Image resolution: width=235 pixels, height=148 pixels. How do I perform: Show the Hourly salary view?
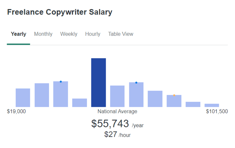[x=93, y=34]
